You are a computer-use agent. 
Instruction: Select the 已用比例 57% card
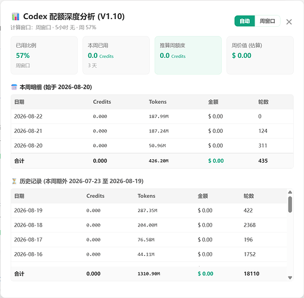pyautogui.click(x=44, y=55)
